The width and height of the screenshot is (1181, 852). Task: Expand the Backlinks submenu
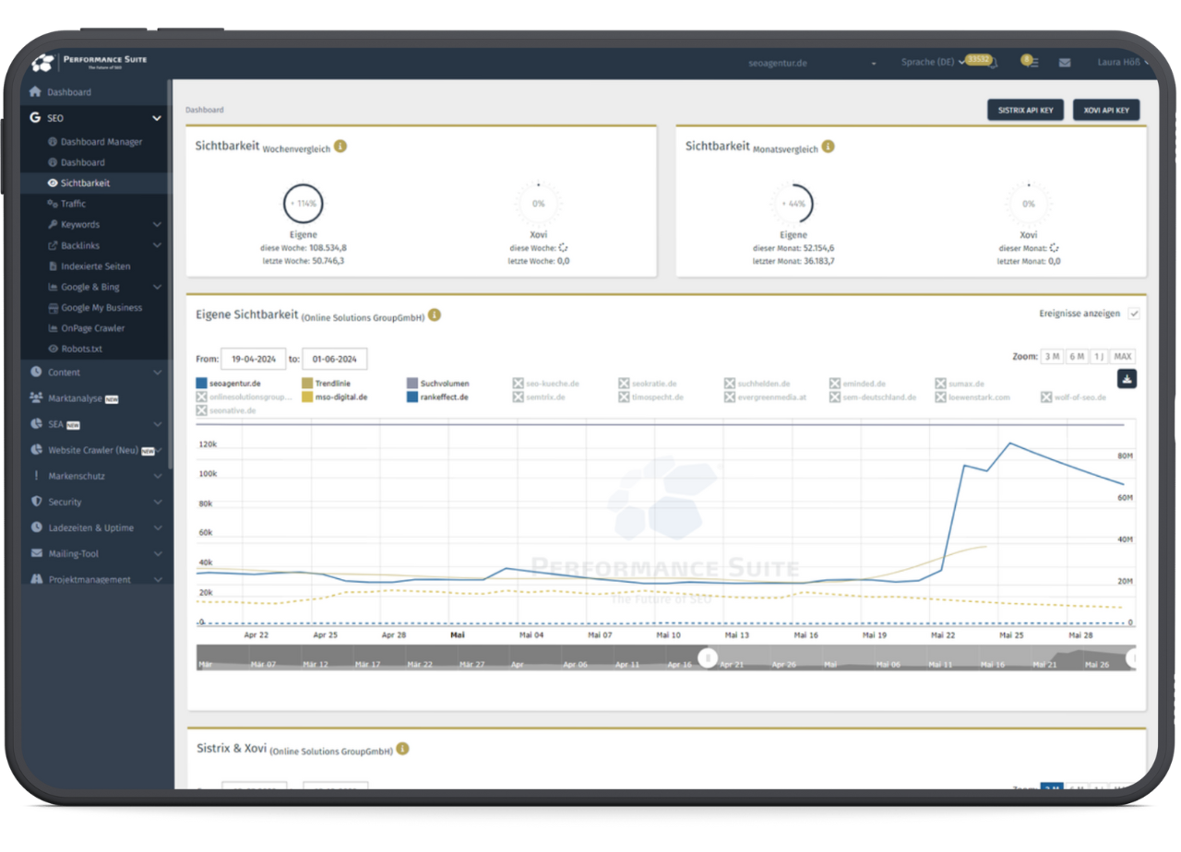(157, 245)
